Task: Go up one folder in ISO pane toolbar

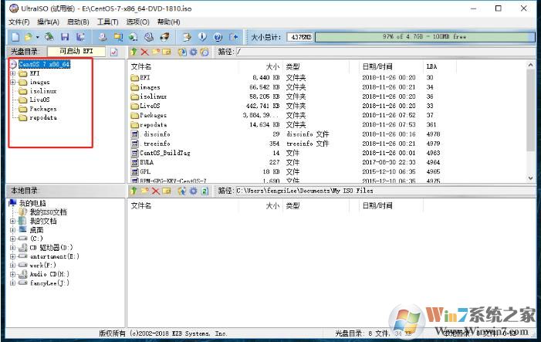Action: point(134,52)
